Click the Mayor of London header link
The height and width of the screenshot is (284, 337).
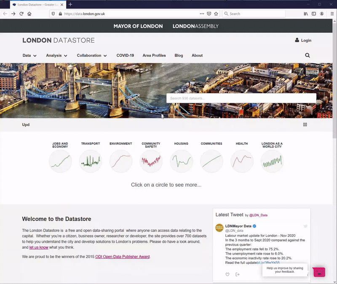pos(138,26)
